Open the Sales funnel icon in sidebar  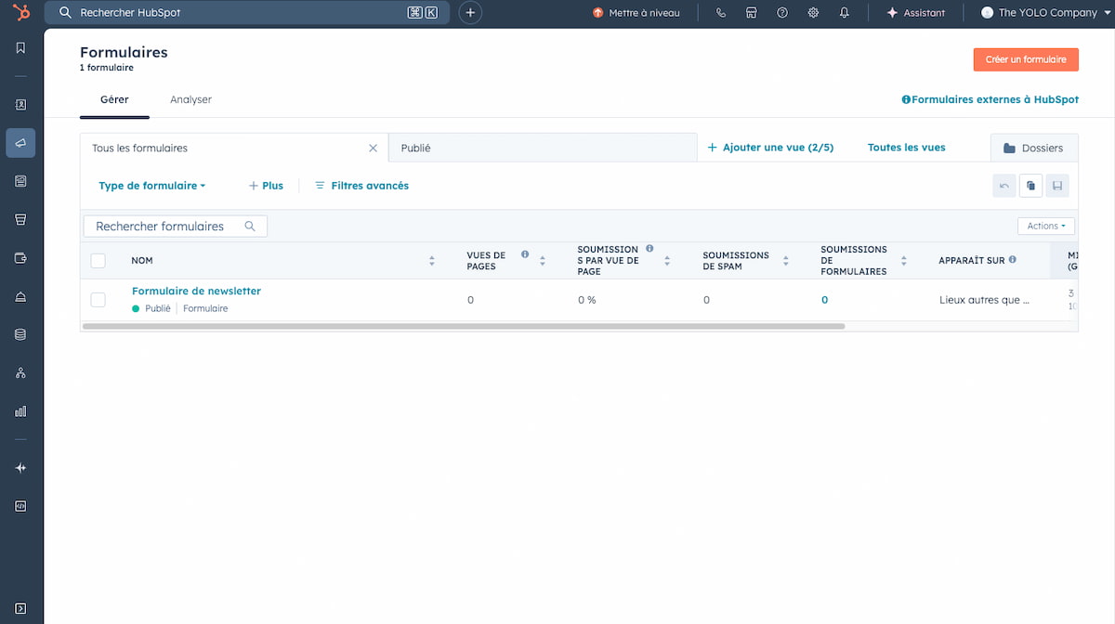point(20,219)
